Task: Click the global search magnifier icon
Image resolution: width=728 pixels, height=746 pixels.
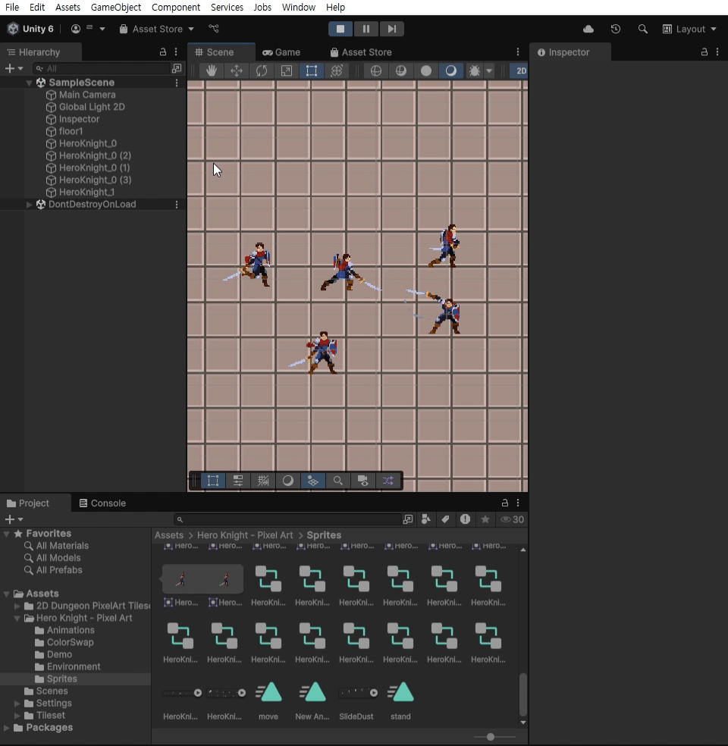Action: (x=643, y=29)
